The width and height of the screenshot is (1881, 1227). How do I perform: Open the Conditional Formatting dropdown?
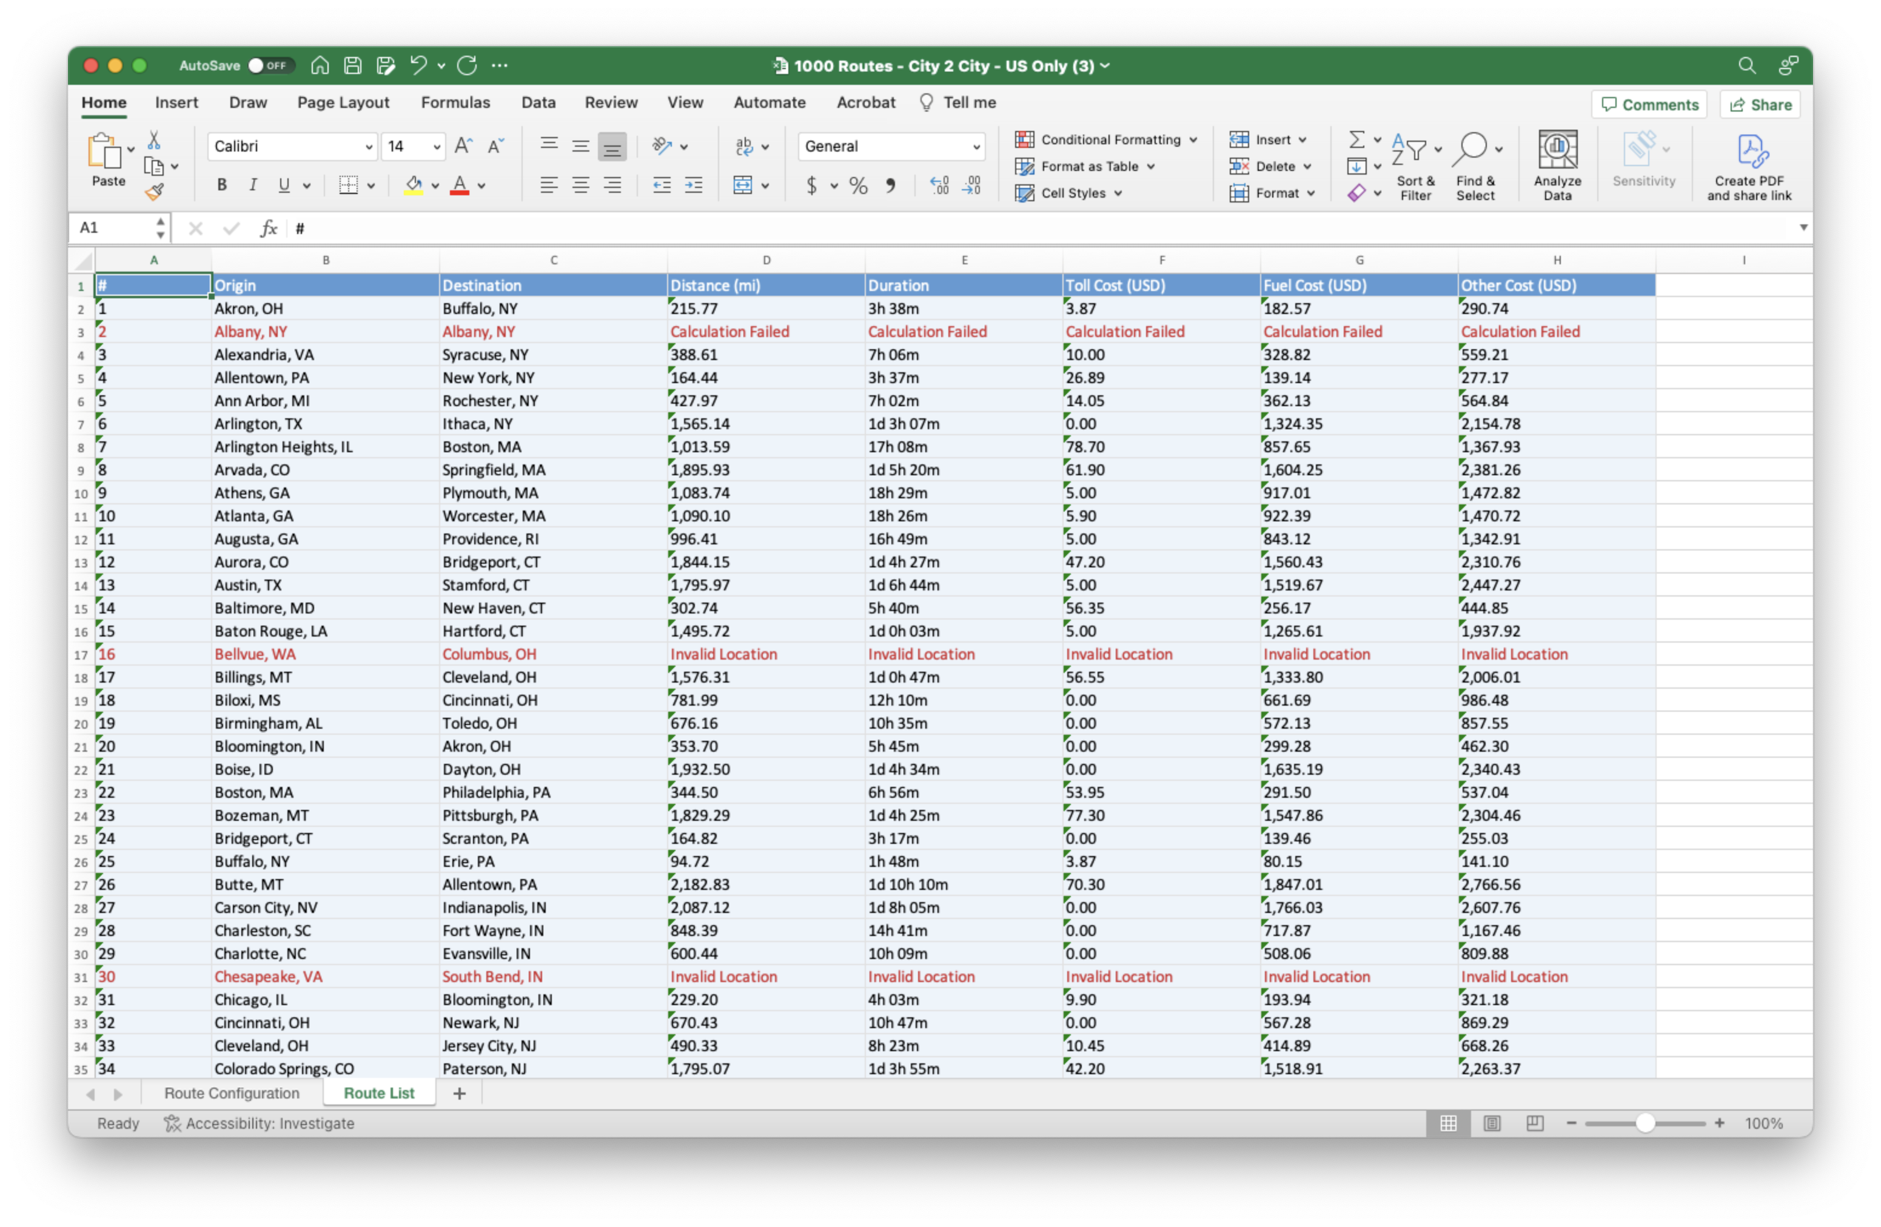(x=1105, y=140)
